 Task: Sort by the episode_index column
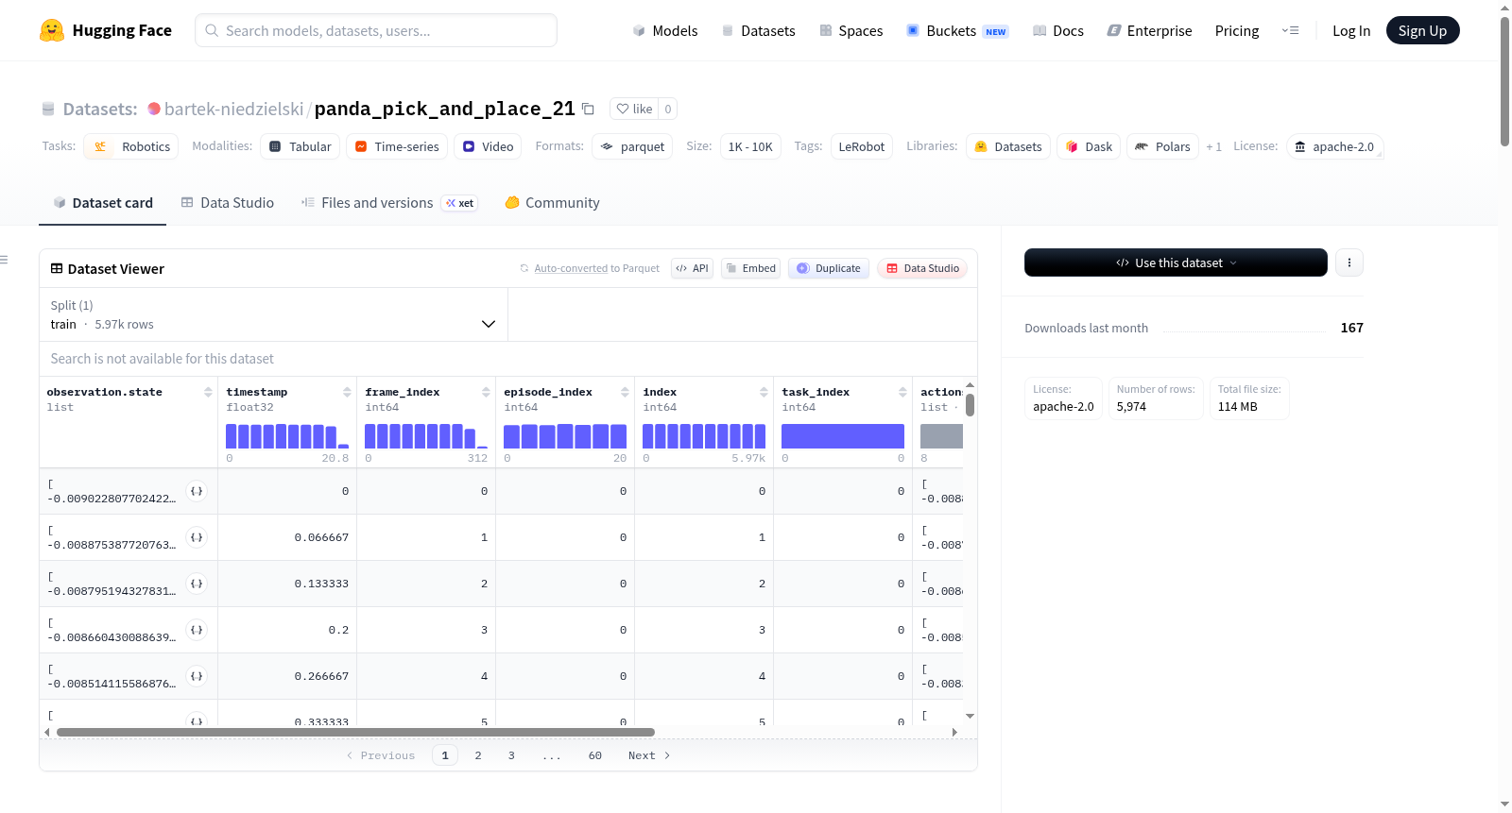coord(625,392)
